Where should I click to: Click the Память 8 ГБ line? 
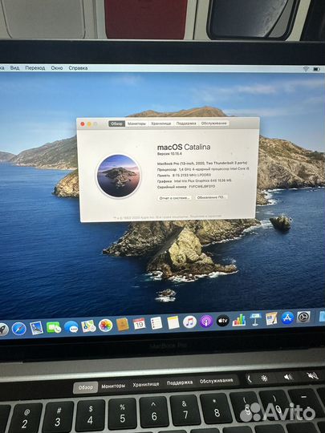point(184,175)
